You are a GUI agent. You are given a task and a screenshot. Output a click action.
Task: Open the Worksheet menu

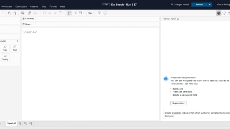click(6, 6)
